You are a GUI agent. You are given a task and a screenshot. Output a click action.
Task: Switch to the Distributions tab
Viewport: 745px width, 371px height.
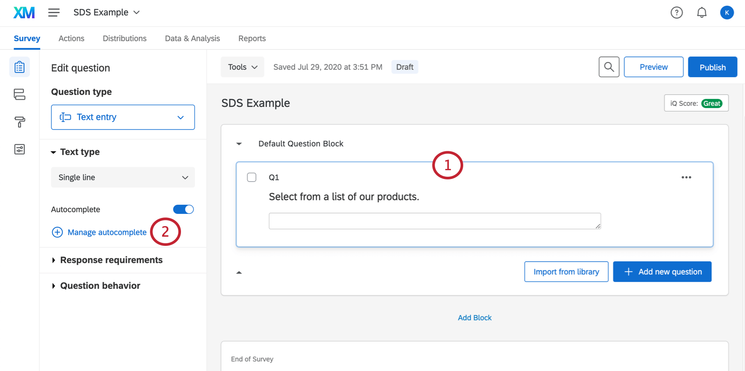[x=124, y=38]
